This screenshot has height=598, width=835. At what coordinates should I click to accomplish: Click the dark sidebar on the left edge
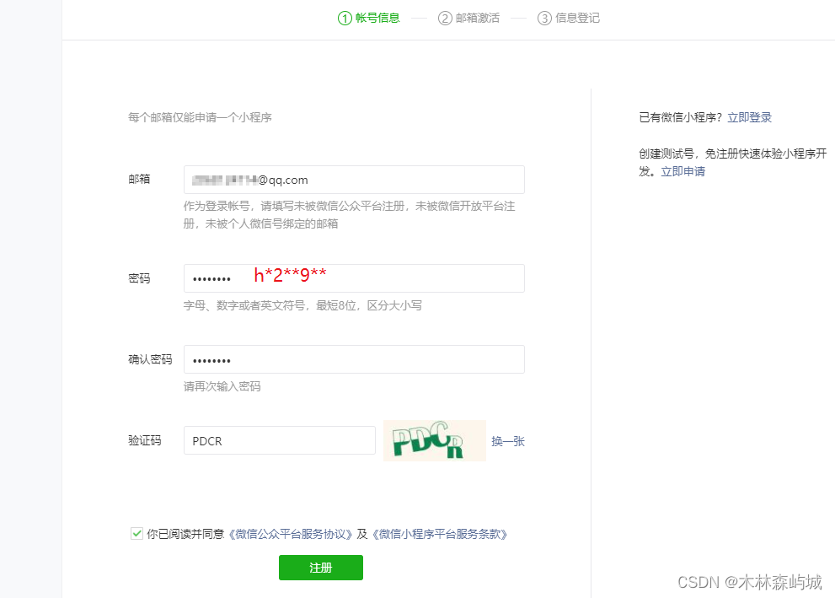point(29,299)
